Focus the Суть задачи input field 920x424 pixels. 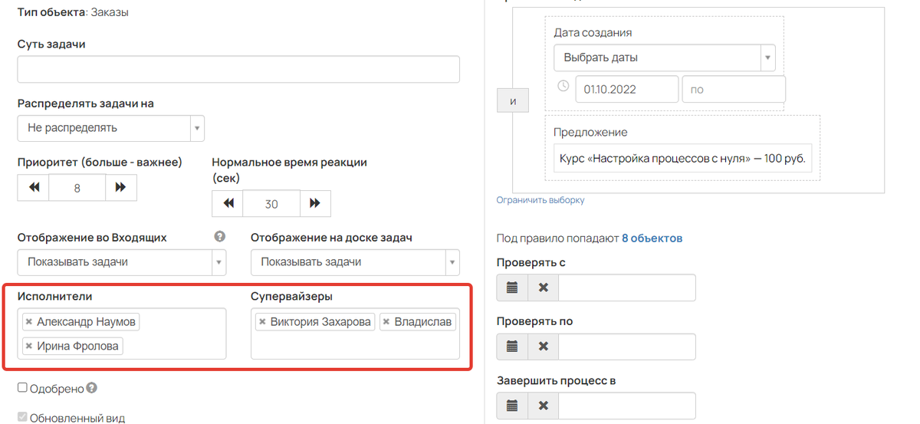238,69
